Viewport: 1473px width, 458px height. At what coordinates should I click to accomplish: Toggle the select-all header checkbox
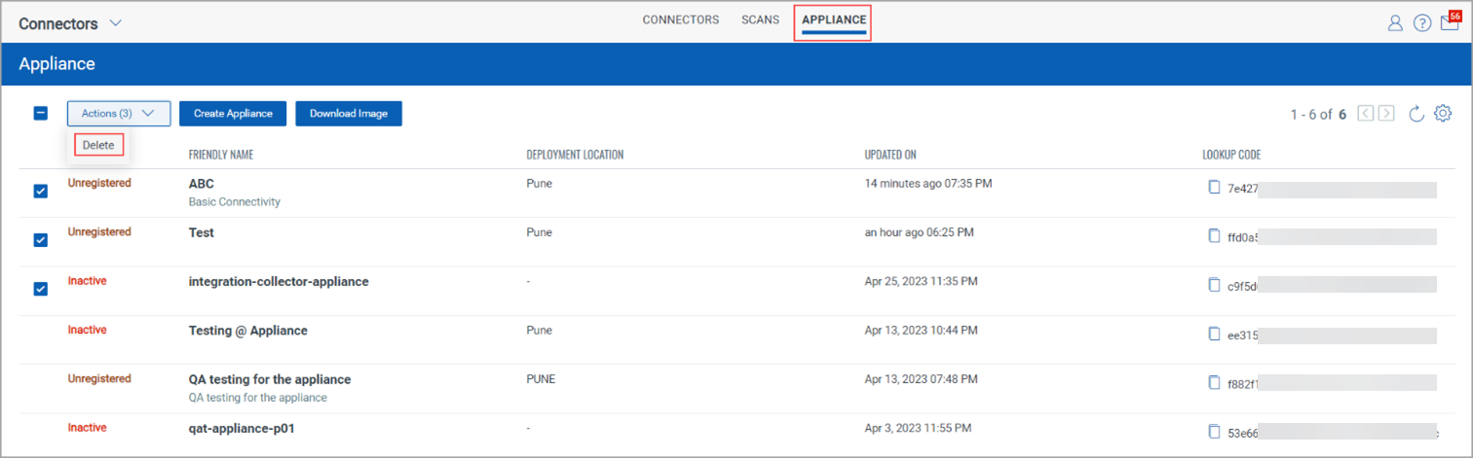click(41, 113)
